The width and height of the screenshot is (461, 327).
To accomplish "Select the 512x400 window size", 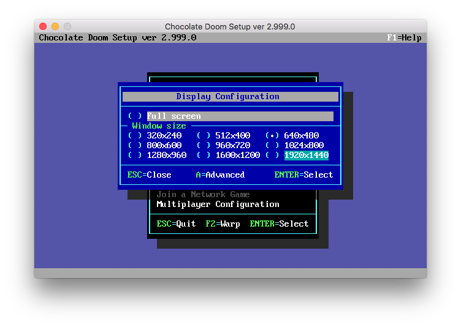I will (223, 135).
